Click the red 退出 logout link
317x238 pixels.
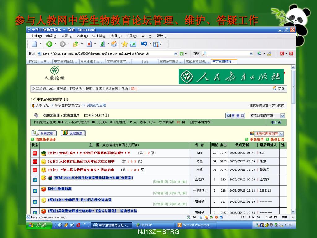point(134,88)
